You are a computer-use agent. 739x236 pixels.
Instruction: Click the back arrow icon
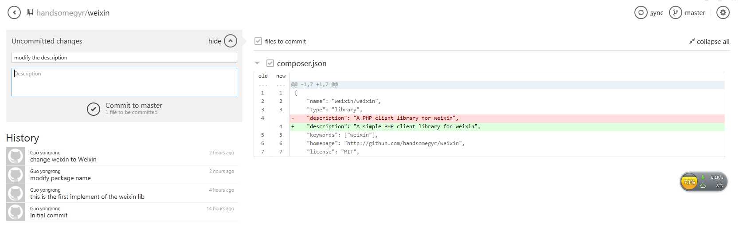[14, 12]
